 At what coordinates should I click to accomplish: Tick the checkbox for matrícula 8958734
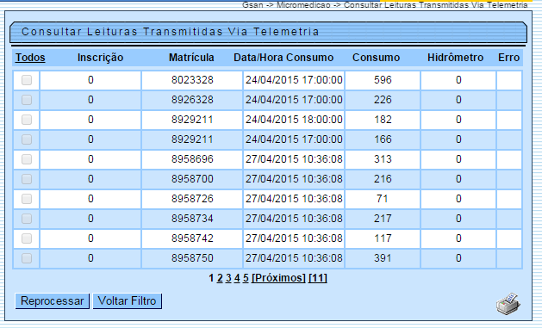[x=27, y=219]
